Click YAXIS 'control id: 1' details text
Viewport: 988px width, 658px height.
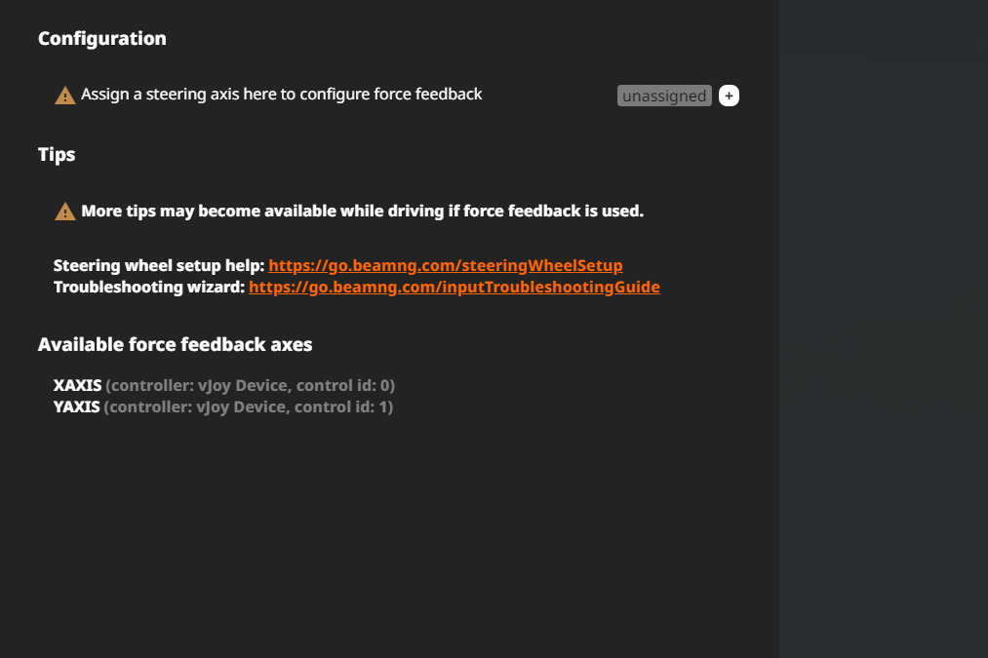point(248,406)
